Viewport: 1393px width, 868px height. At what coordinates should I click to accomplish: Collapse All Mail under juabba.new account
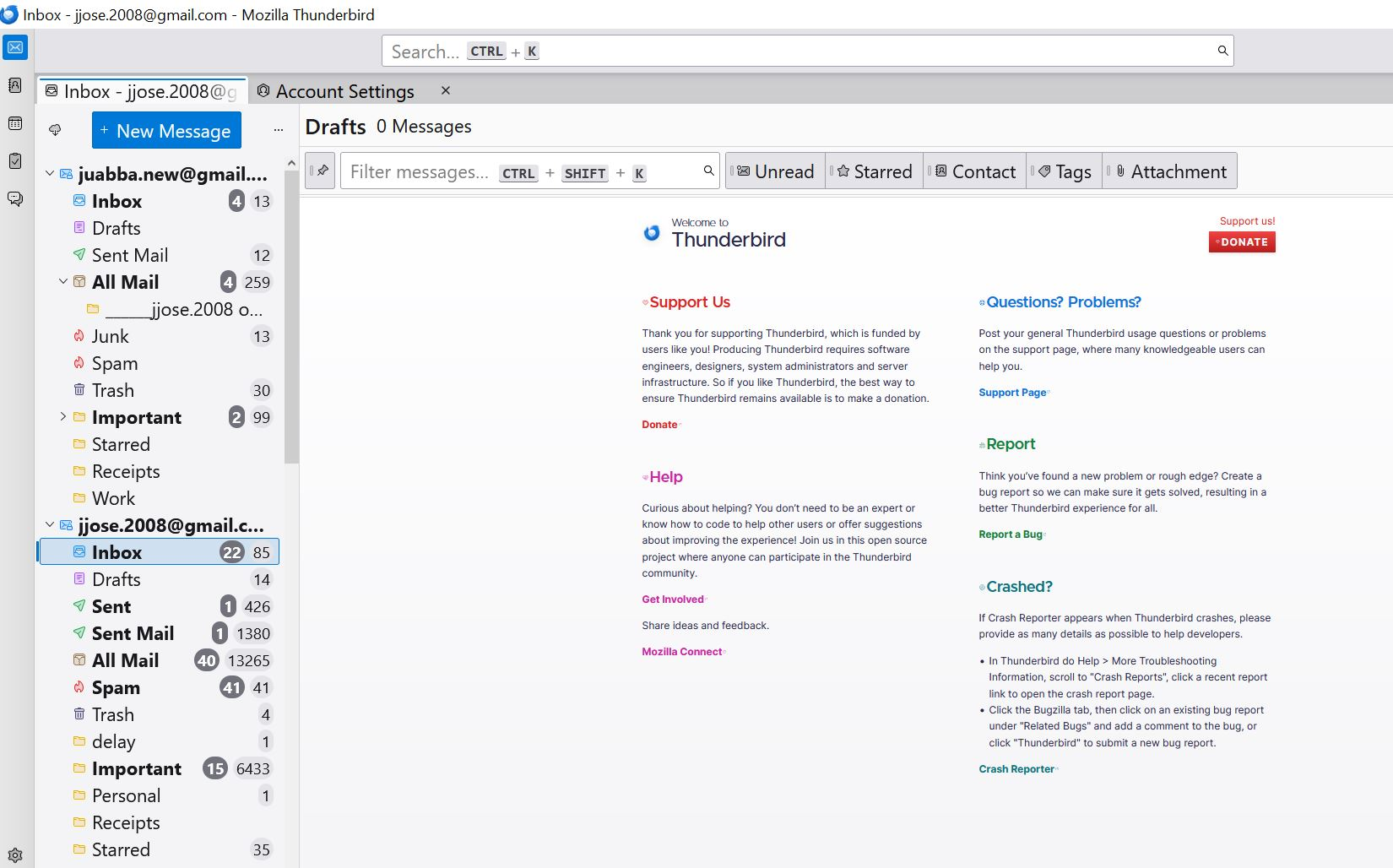pyautogui.click(x=62, y=282)
